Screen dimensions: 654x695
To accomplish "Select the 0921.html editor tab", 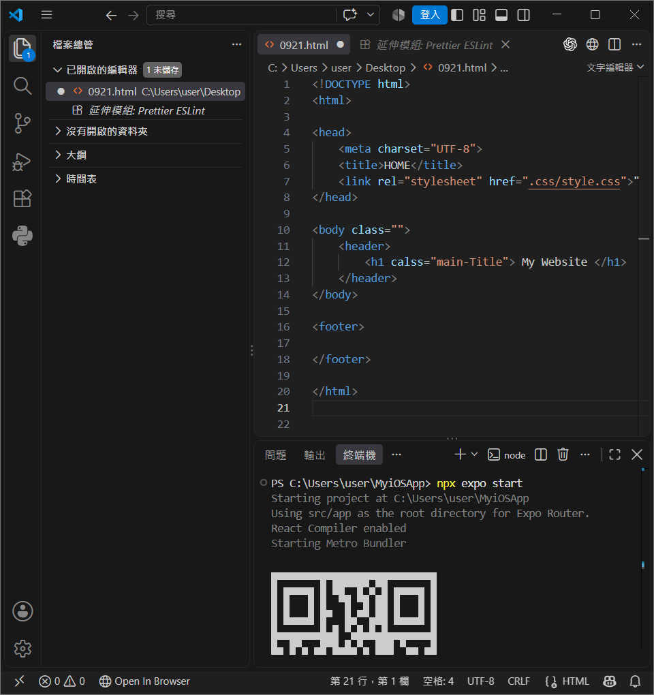I will [304, 45].
